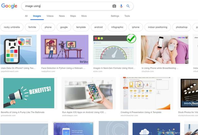
Task: Click 'Face Detection in Python Using a Webcam' title
Action: [63, 68]
